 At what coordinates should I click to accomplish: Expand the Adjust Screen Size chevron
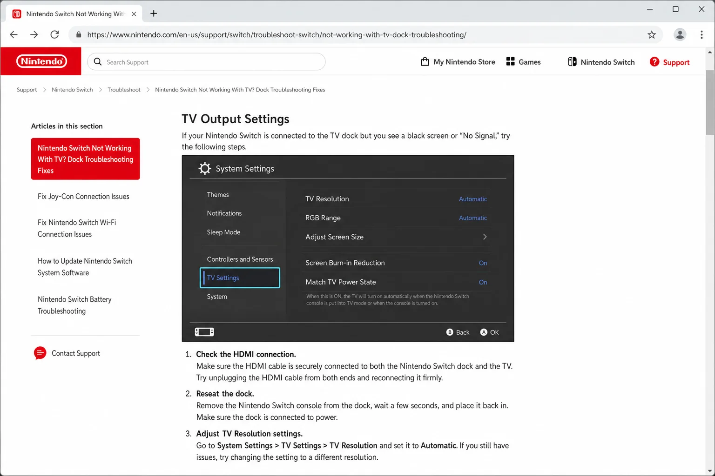pos(485,237)
